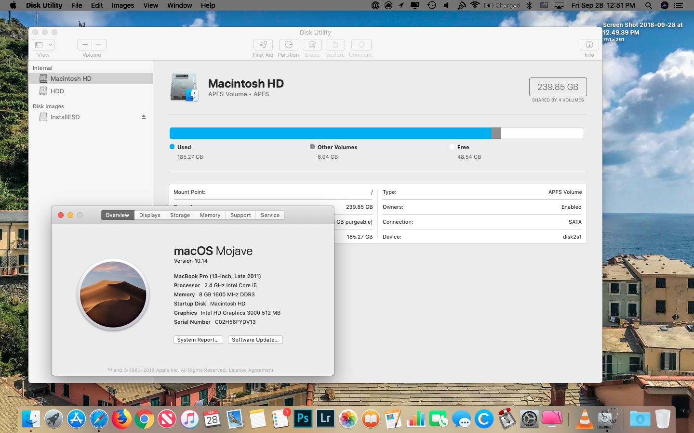The height and width of the screenshot is (433, 694).
Task: Open the AirPlay display menu icon
Action: [x=559, y=5]
